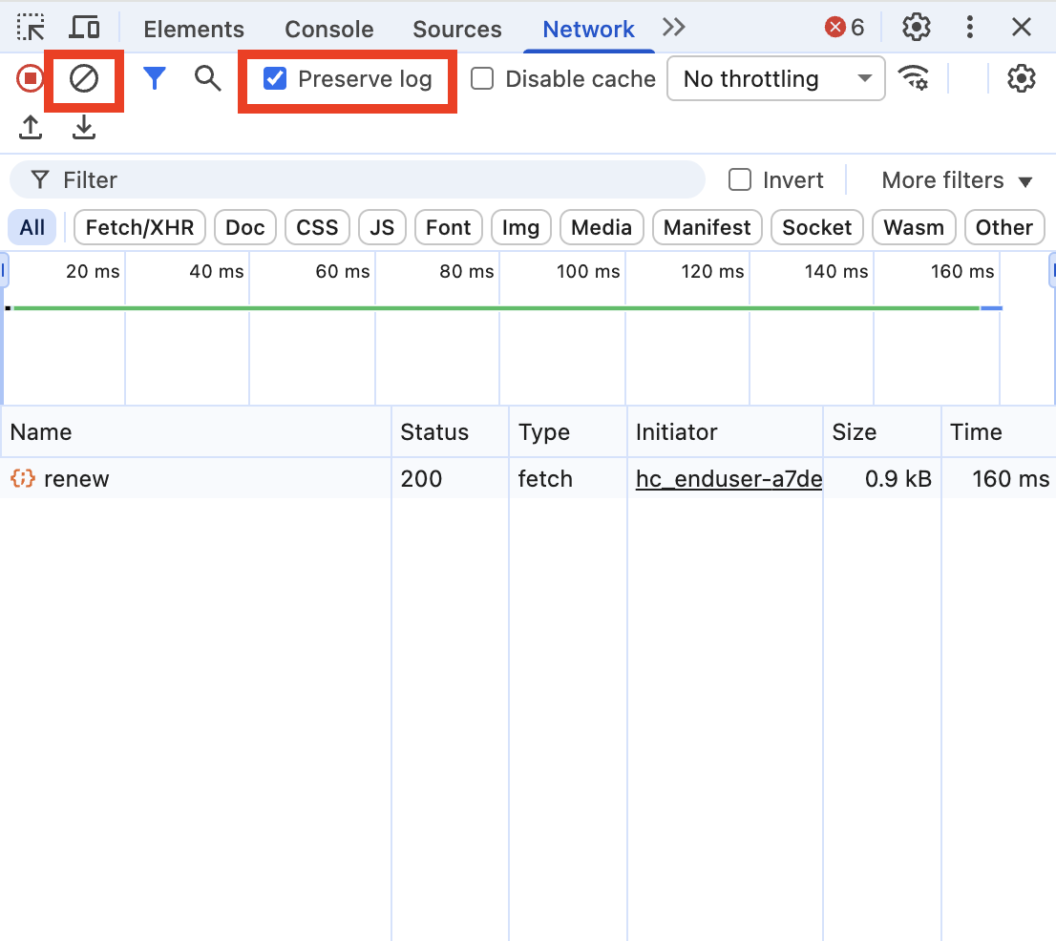The width and height of the screenshot is (1056, 941).
Task: Filter requests by Fetch/XHR
Action: point(140,227)
